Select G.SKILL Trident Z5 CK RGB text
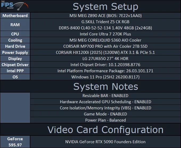 click(x=105, y=22)
